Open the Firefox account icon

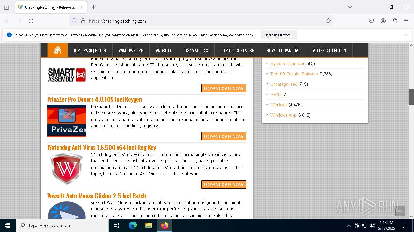point(383,21)
